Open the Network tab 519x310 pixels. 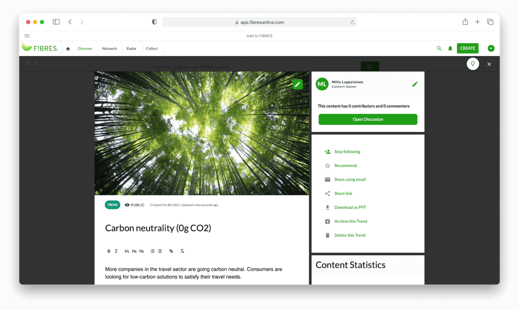coord(109,49)
